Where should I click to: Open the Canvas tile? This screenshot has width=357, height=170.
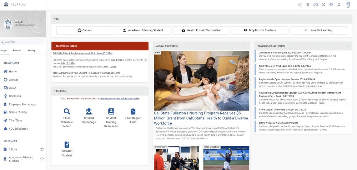[85, 30]
